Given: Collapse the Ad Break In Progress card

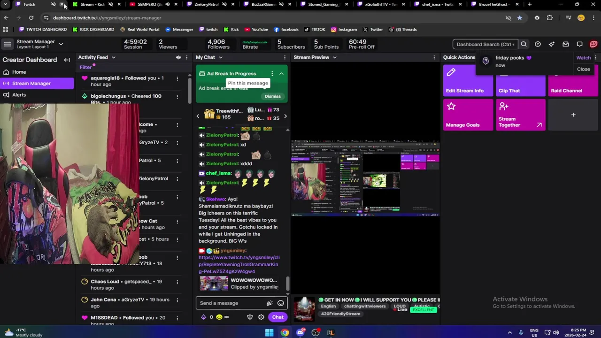Looking at the screenshot, I should [281, 73].
